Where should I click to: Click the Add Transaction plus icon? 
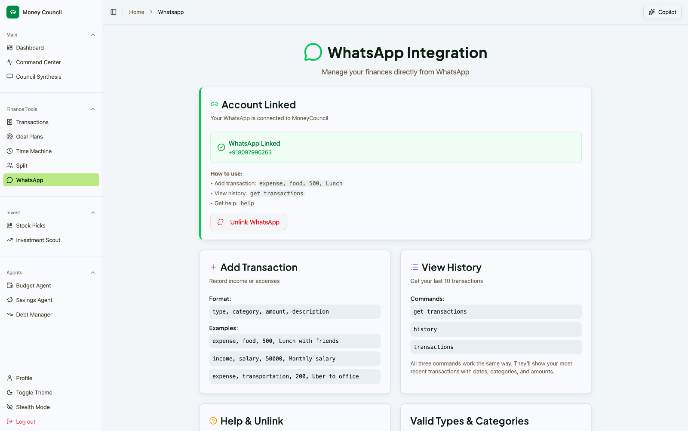213,267
